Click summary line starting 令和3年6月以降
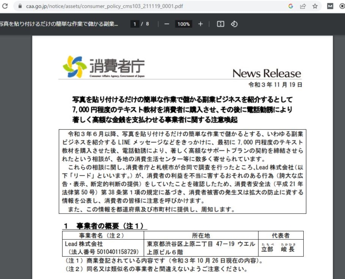345x279 pixels. point(186,134)
